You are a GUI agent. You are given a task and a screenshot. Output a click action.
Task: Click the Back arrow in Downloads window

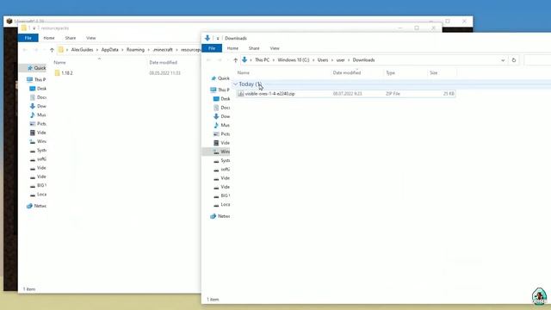(x=208, y=60)
